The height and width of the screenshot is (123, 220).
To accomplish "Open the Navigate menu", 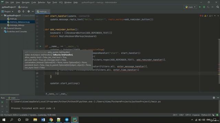I will point(25,2).
